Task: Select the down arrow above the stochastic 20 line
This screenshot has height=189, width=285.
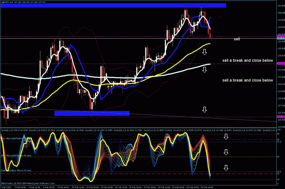Action: click(226, 168)
